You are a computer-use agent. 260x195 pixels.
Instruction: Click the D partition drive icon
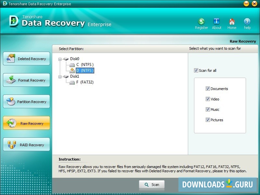tap(72, 71)
